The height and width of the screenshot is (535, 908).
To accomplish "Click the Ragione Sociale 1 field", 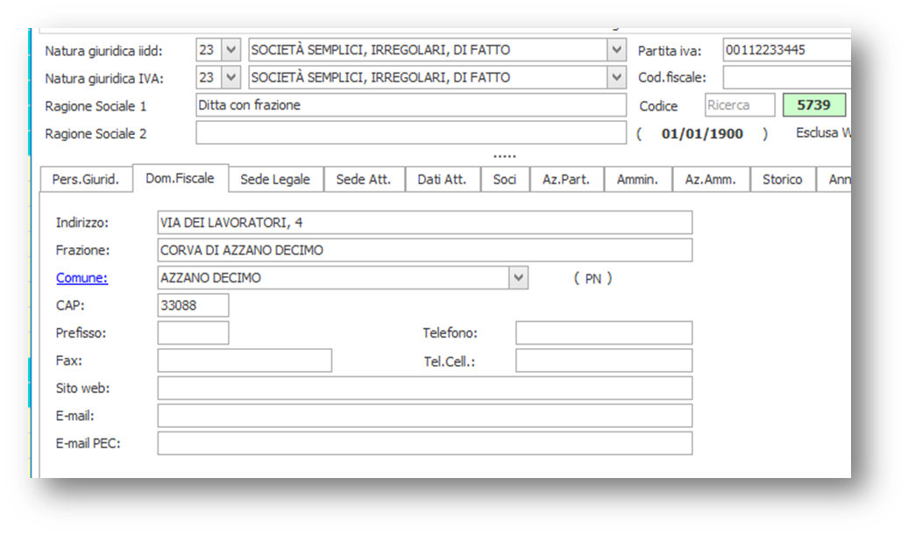I will coord(410,105).
